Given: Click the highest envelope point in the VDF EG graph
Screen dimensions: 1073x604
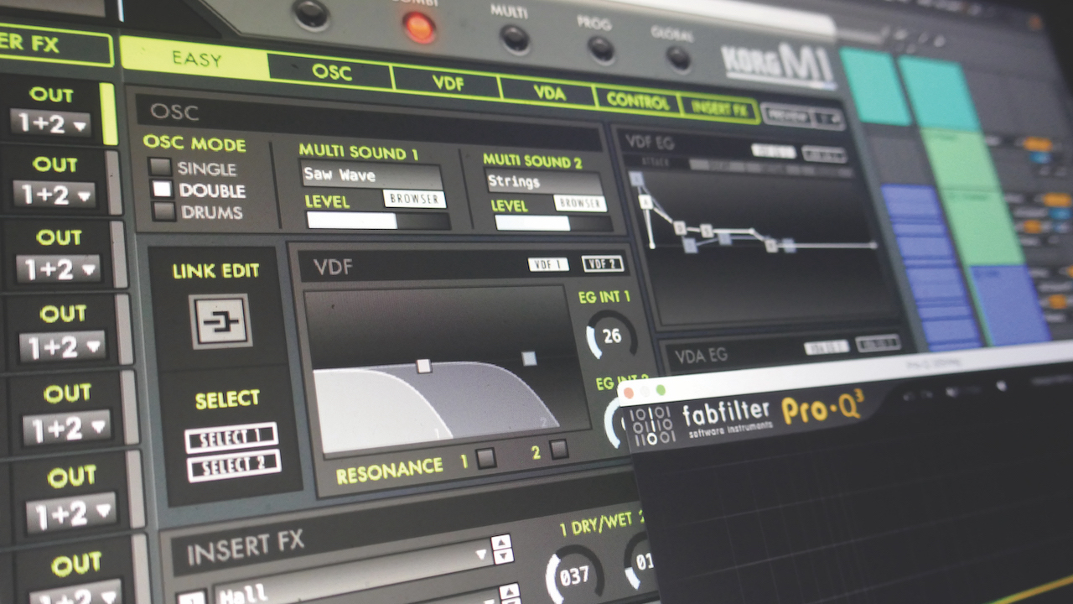Looking at the screenshot, I should [x=636, y=179].
